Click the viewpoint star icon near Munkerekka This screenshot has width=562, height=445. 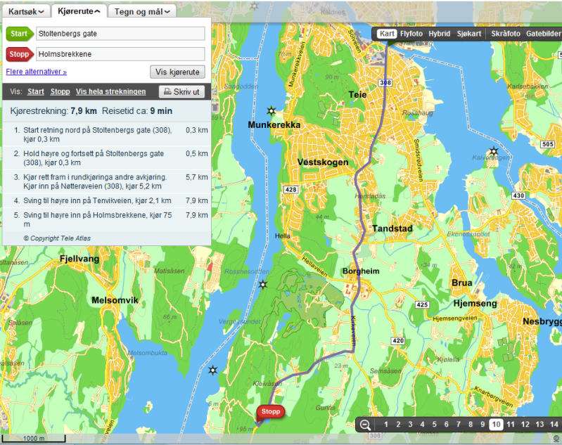click(272, 111)
